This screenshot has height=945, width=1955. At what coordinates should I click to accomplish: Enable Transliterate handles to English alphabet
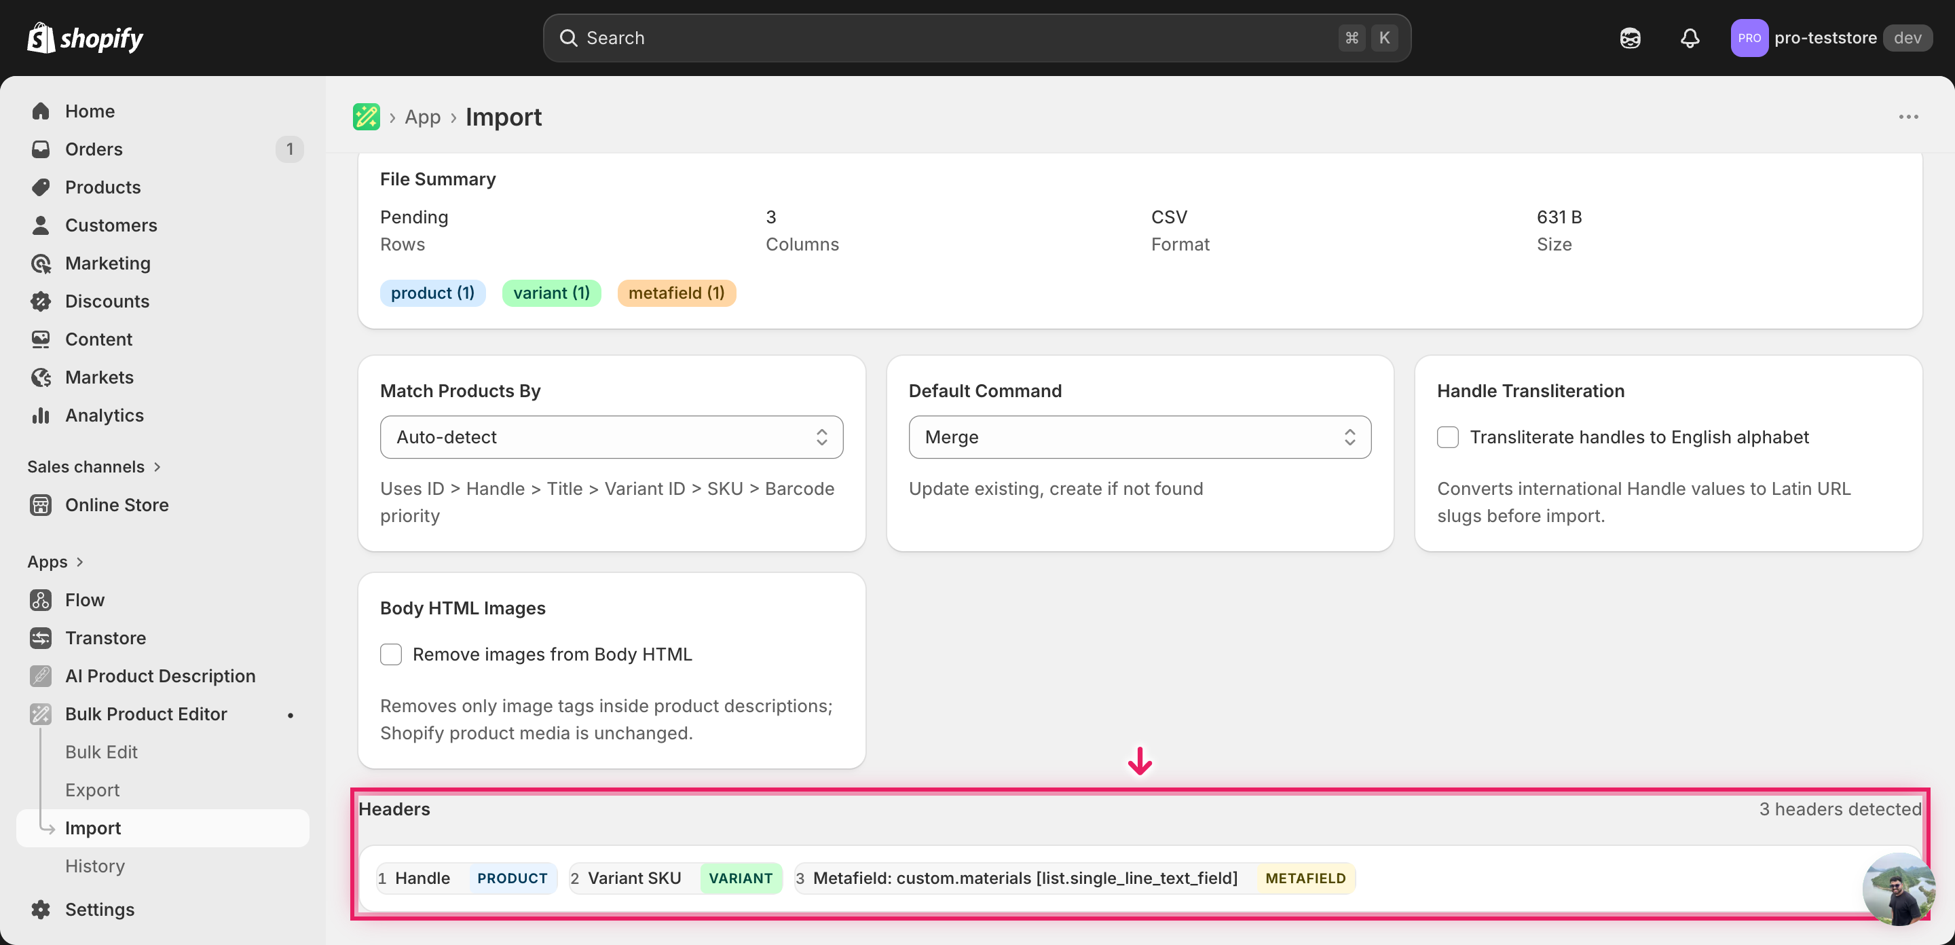pyautogui.click(x=1447, y=437)
